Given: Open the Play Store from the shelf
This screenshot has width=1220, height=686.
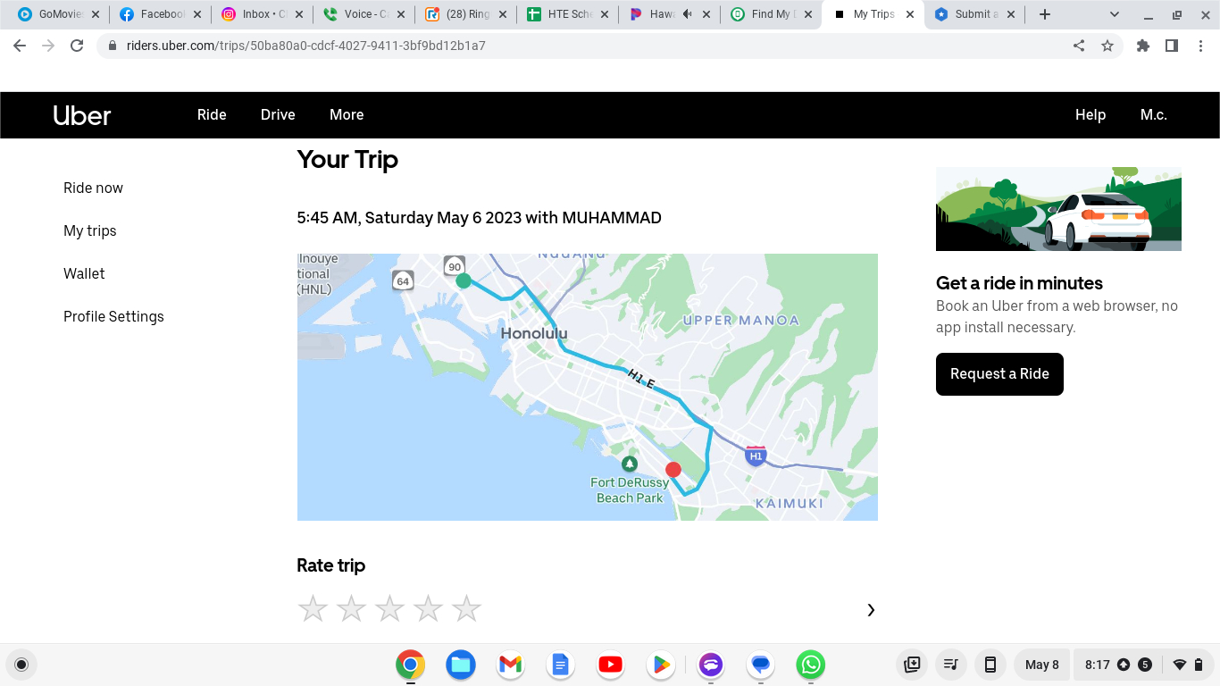Looking at the screenshot, I should pyautogui.click(x=660, y=665).
